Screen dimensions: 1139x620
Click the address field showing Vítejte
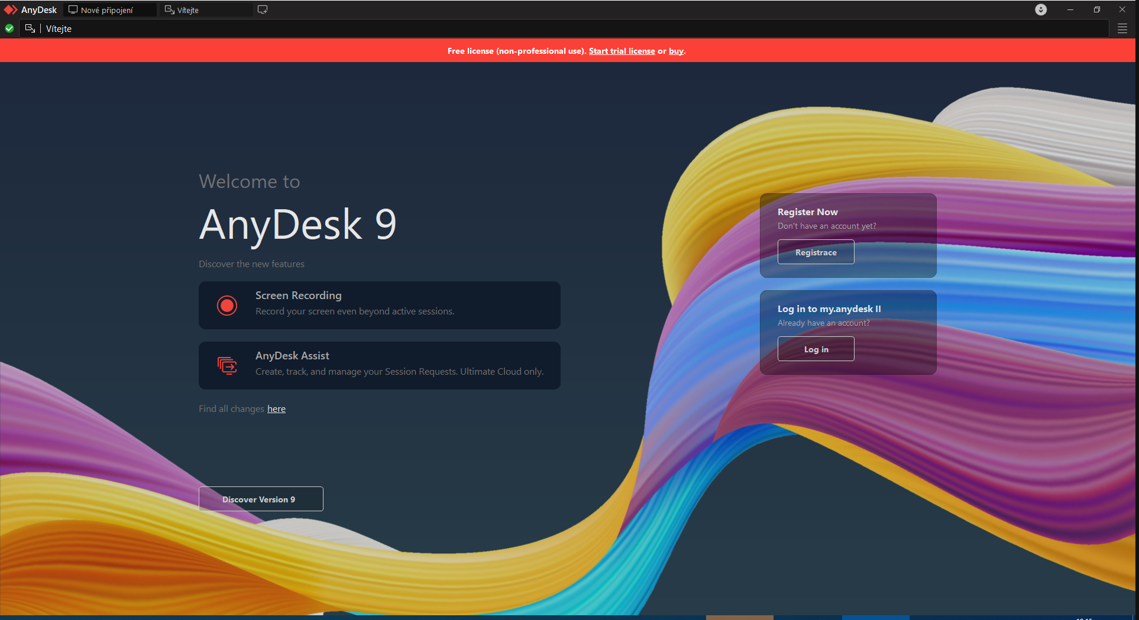(564, 28)
